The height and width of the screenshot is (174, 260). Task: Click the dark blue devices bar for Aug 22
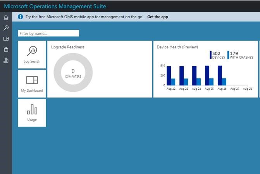169,76
